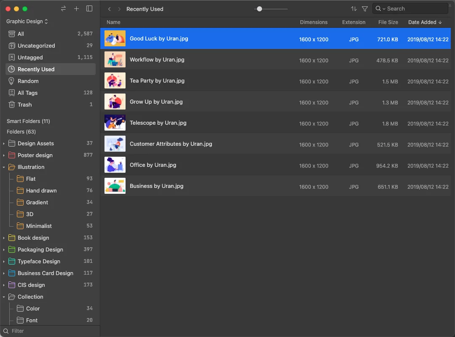Go back with the left arrow
455x337 pixels.
[x=110, y=9]
